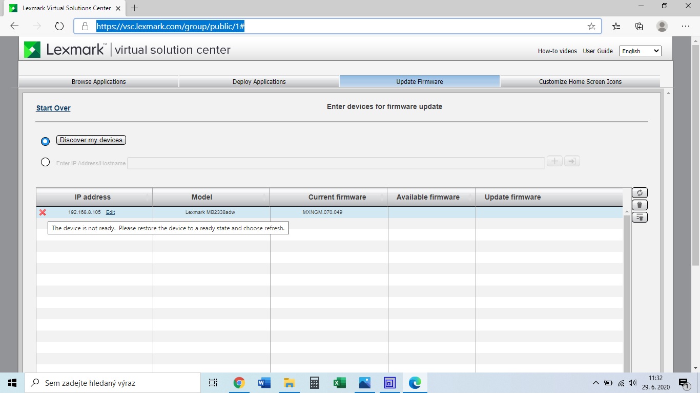Select the Discover my devices radio button
Screen dimensions: 700x416
[x=45, y=141]
